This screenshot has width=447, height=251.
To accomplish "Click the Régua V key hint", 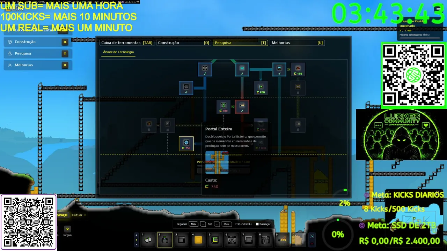I will (x=67, y=229).
